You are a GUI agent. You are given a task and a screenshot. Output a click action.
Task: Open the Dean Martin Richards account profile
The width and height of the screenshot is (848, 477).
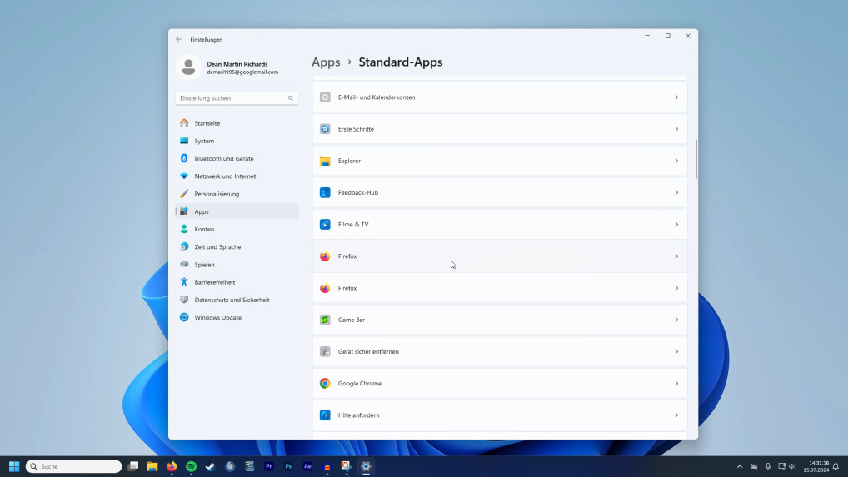(x=236, y=67)
